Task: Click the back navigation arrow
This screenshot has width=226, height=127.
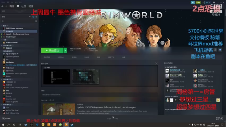Action: coord(3,6)
